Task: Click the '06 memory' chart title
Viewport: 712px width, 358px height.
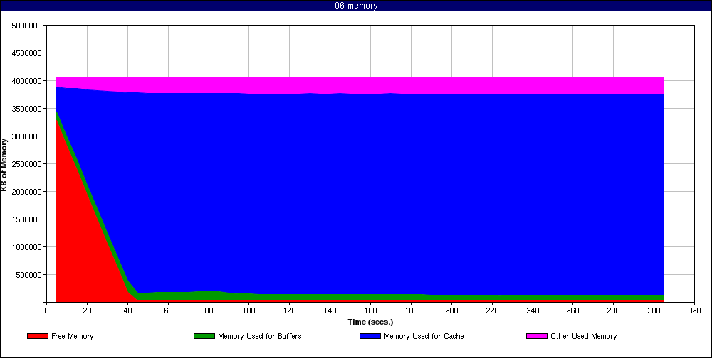Action: coord(356,6)
